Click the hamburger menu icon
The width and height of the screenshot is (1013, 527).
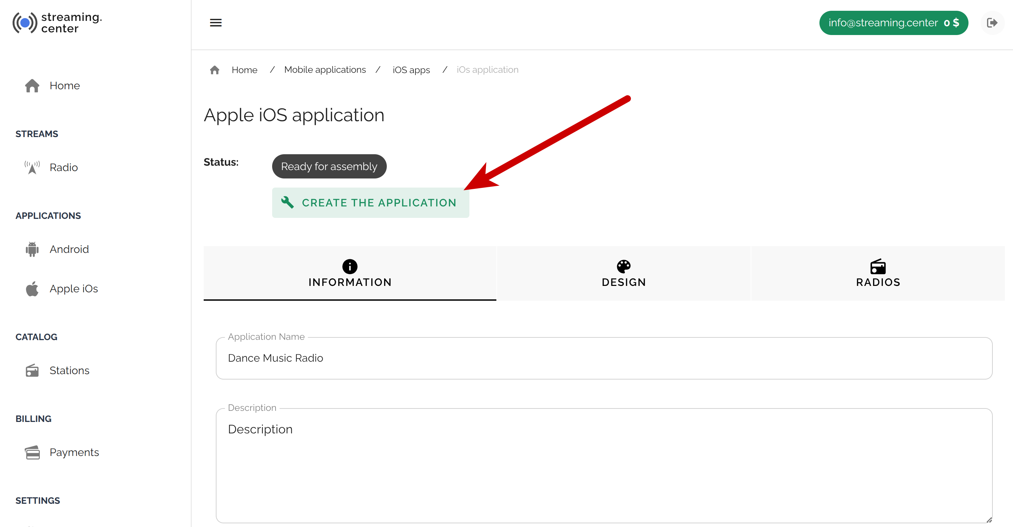point(215,23)
